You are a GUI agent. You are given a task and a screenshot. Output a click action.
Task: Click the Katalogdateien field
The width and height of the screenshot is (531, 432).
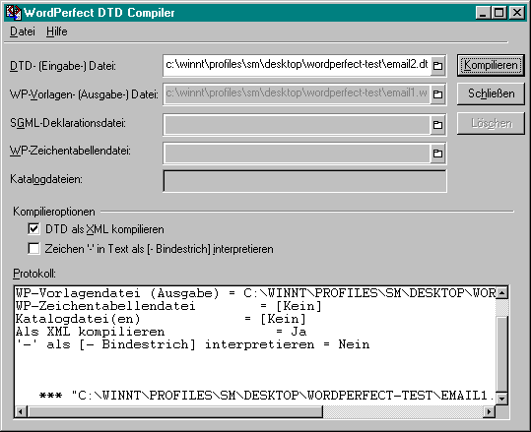(x=304, y=181)
